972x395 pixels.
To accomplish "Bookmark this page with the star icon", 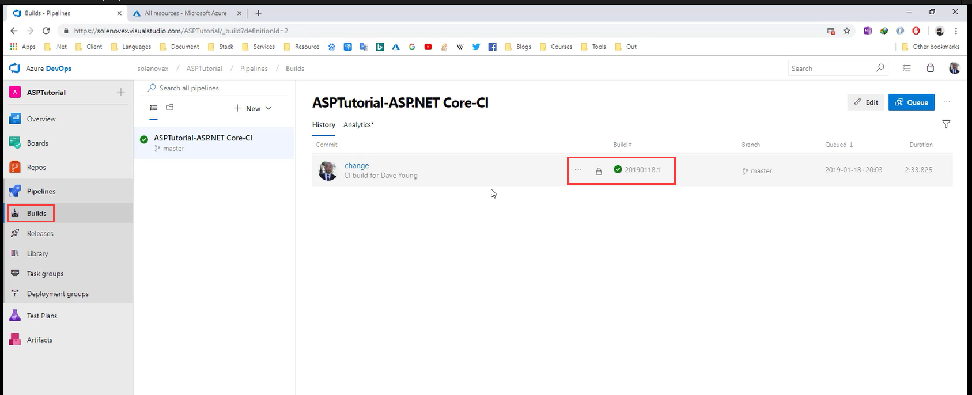I will point(847,31).
